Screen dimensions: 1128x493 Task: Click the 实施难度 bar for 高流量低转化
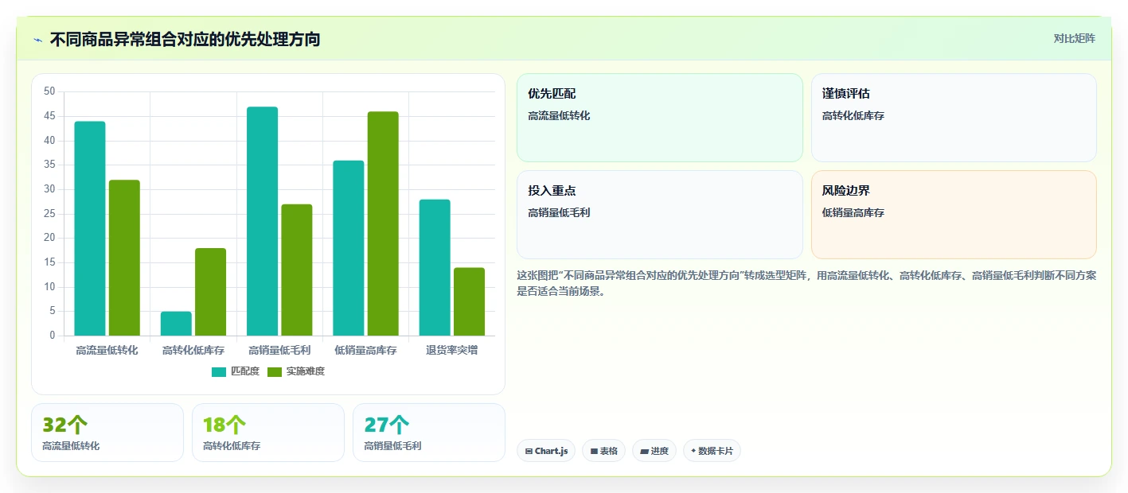click(x=124, y=258)
